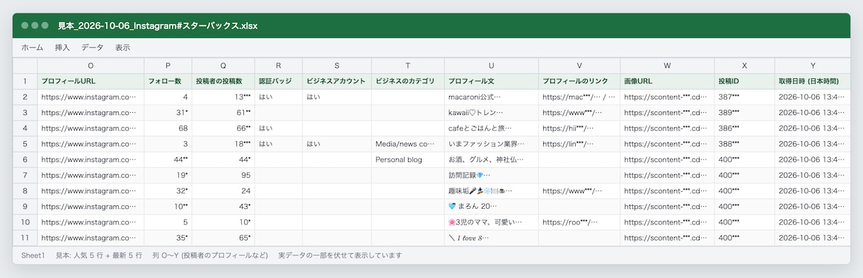Select the 389*** post ID cell
This screenshot has width=863, height=278.
pyautogui.click(x=744, y=112)
